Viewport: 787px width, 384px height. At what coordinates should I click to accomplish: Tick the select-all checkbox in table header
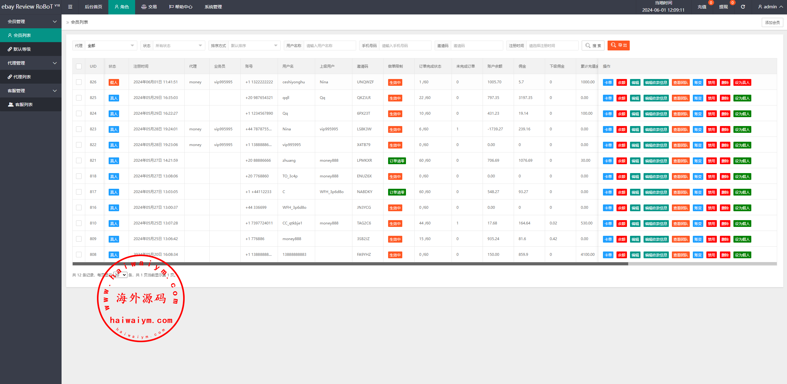(x=79, y=66)
